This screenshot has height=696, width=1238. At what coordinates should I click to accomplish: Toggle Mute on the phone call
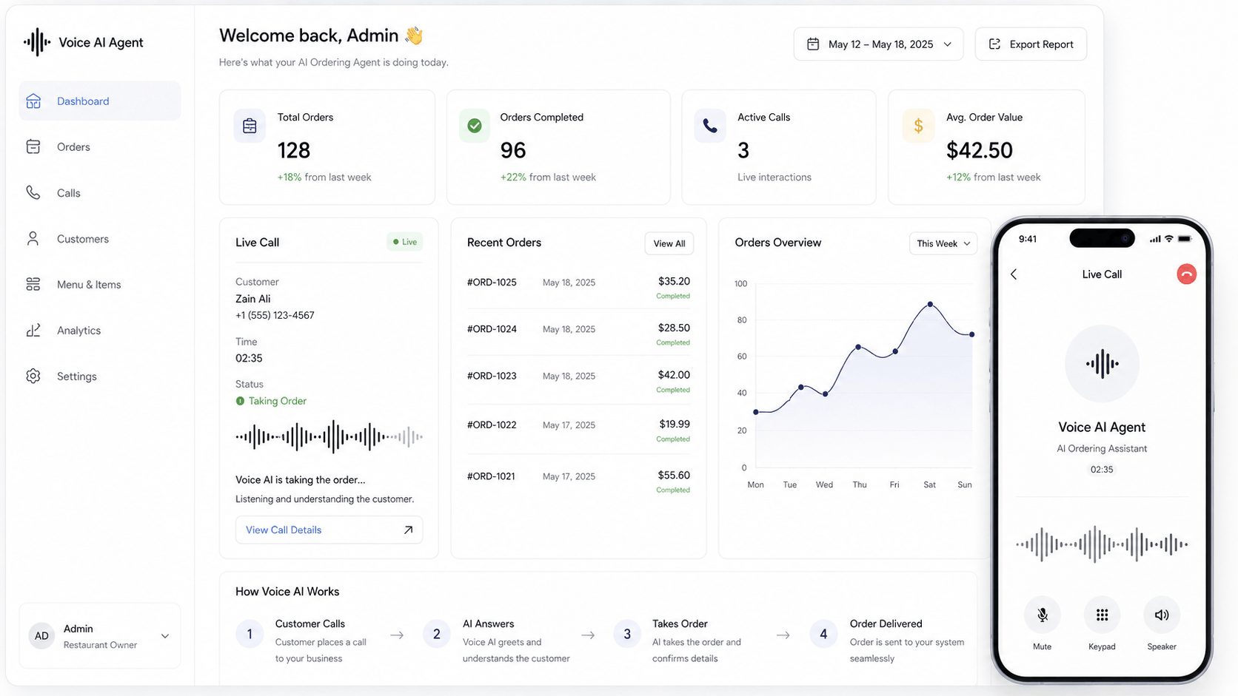1043,615
